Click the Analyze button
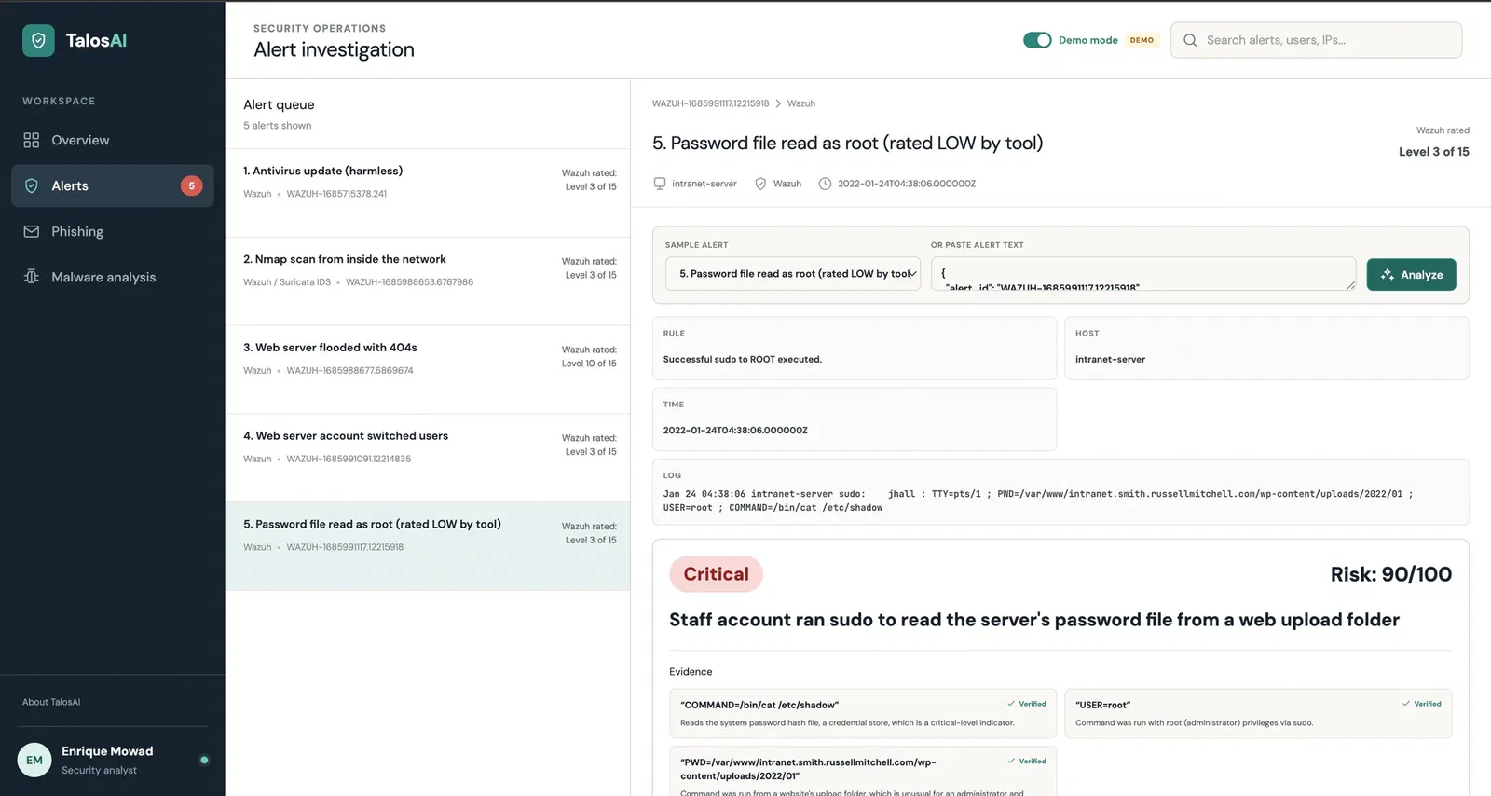Screen dimensions: 1491x796 1411,275
